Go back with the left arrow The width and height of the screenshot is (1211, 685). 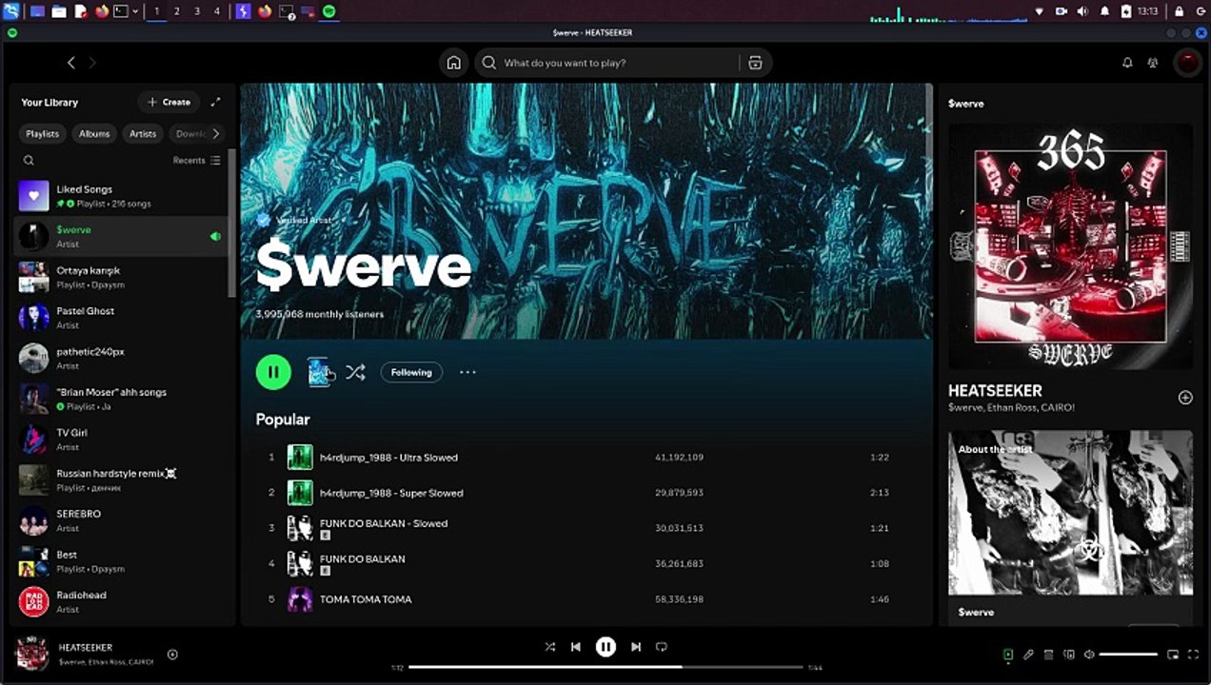tap(71, 63)
